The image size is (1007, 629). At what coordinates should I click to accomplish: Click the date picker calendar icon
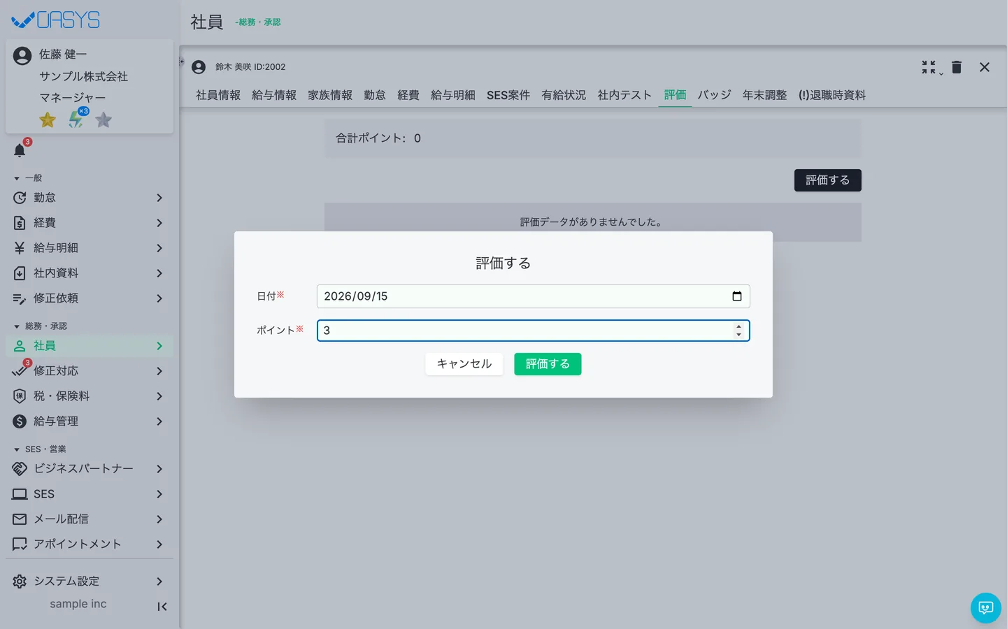coord(736,296)
